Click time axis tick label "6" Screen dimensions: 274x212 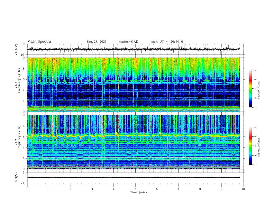[157, 189]
